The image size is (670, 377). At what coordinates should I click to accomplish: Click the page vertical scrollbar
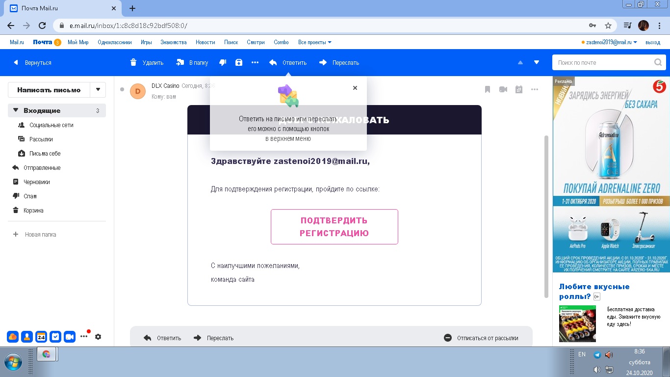[546, 216]
